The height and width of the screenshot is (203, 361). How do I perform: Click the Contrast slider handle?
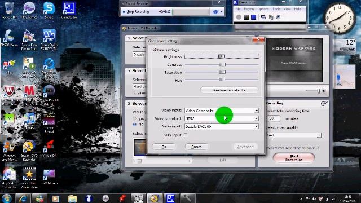click(x=222, y=64)
